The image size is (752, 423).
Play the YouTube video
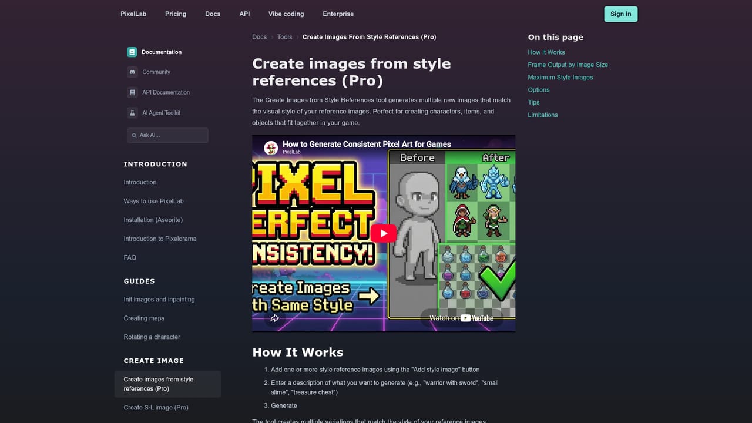coord(384,233)
